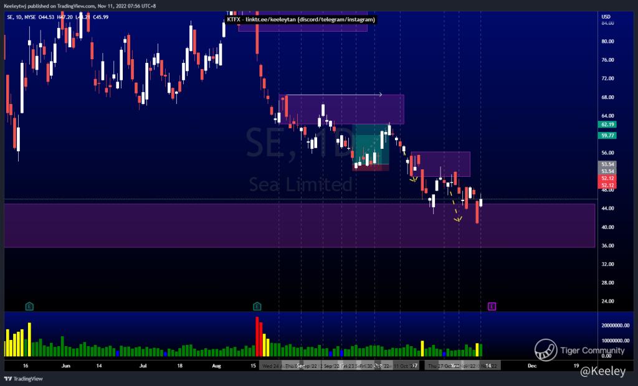
Task: Select the tall red volume bar
Action: pyautogui.click(x=257, y=336)
